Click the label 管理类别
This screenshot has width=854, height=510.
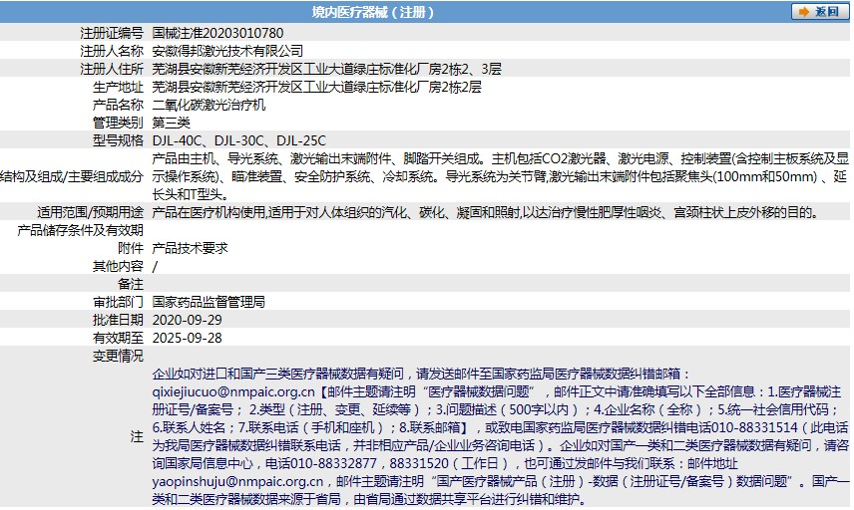pyautogui.click(x=118, y=123)
